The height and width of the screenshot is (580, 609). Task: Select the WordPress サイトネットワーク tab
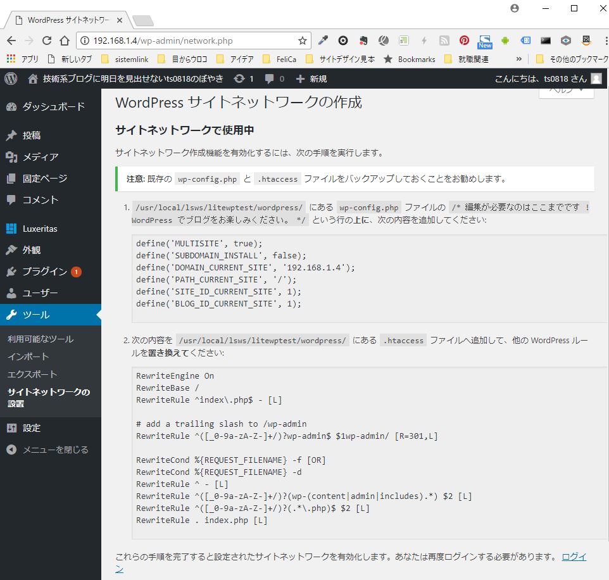68,20
